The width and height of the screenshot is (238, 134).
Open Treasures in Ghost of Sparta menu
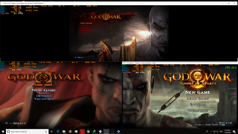point(198,110)
